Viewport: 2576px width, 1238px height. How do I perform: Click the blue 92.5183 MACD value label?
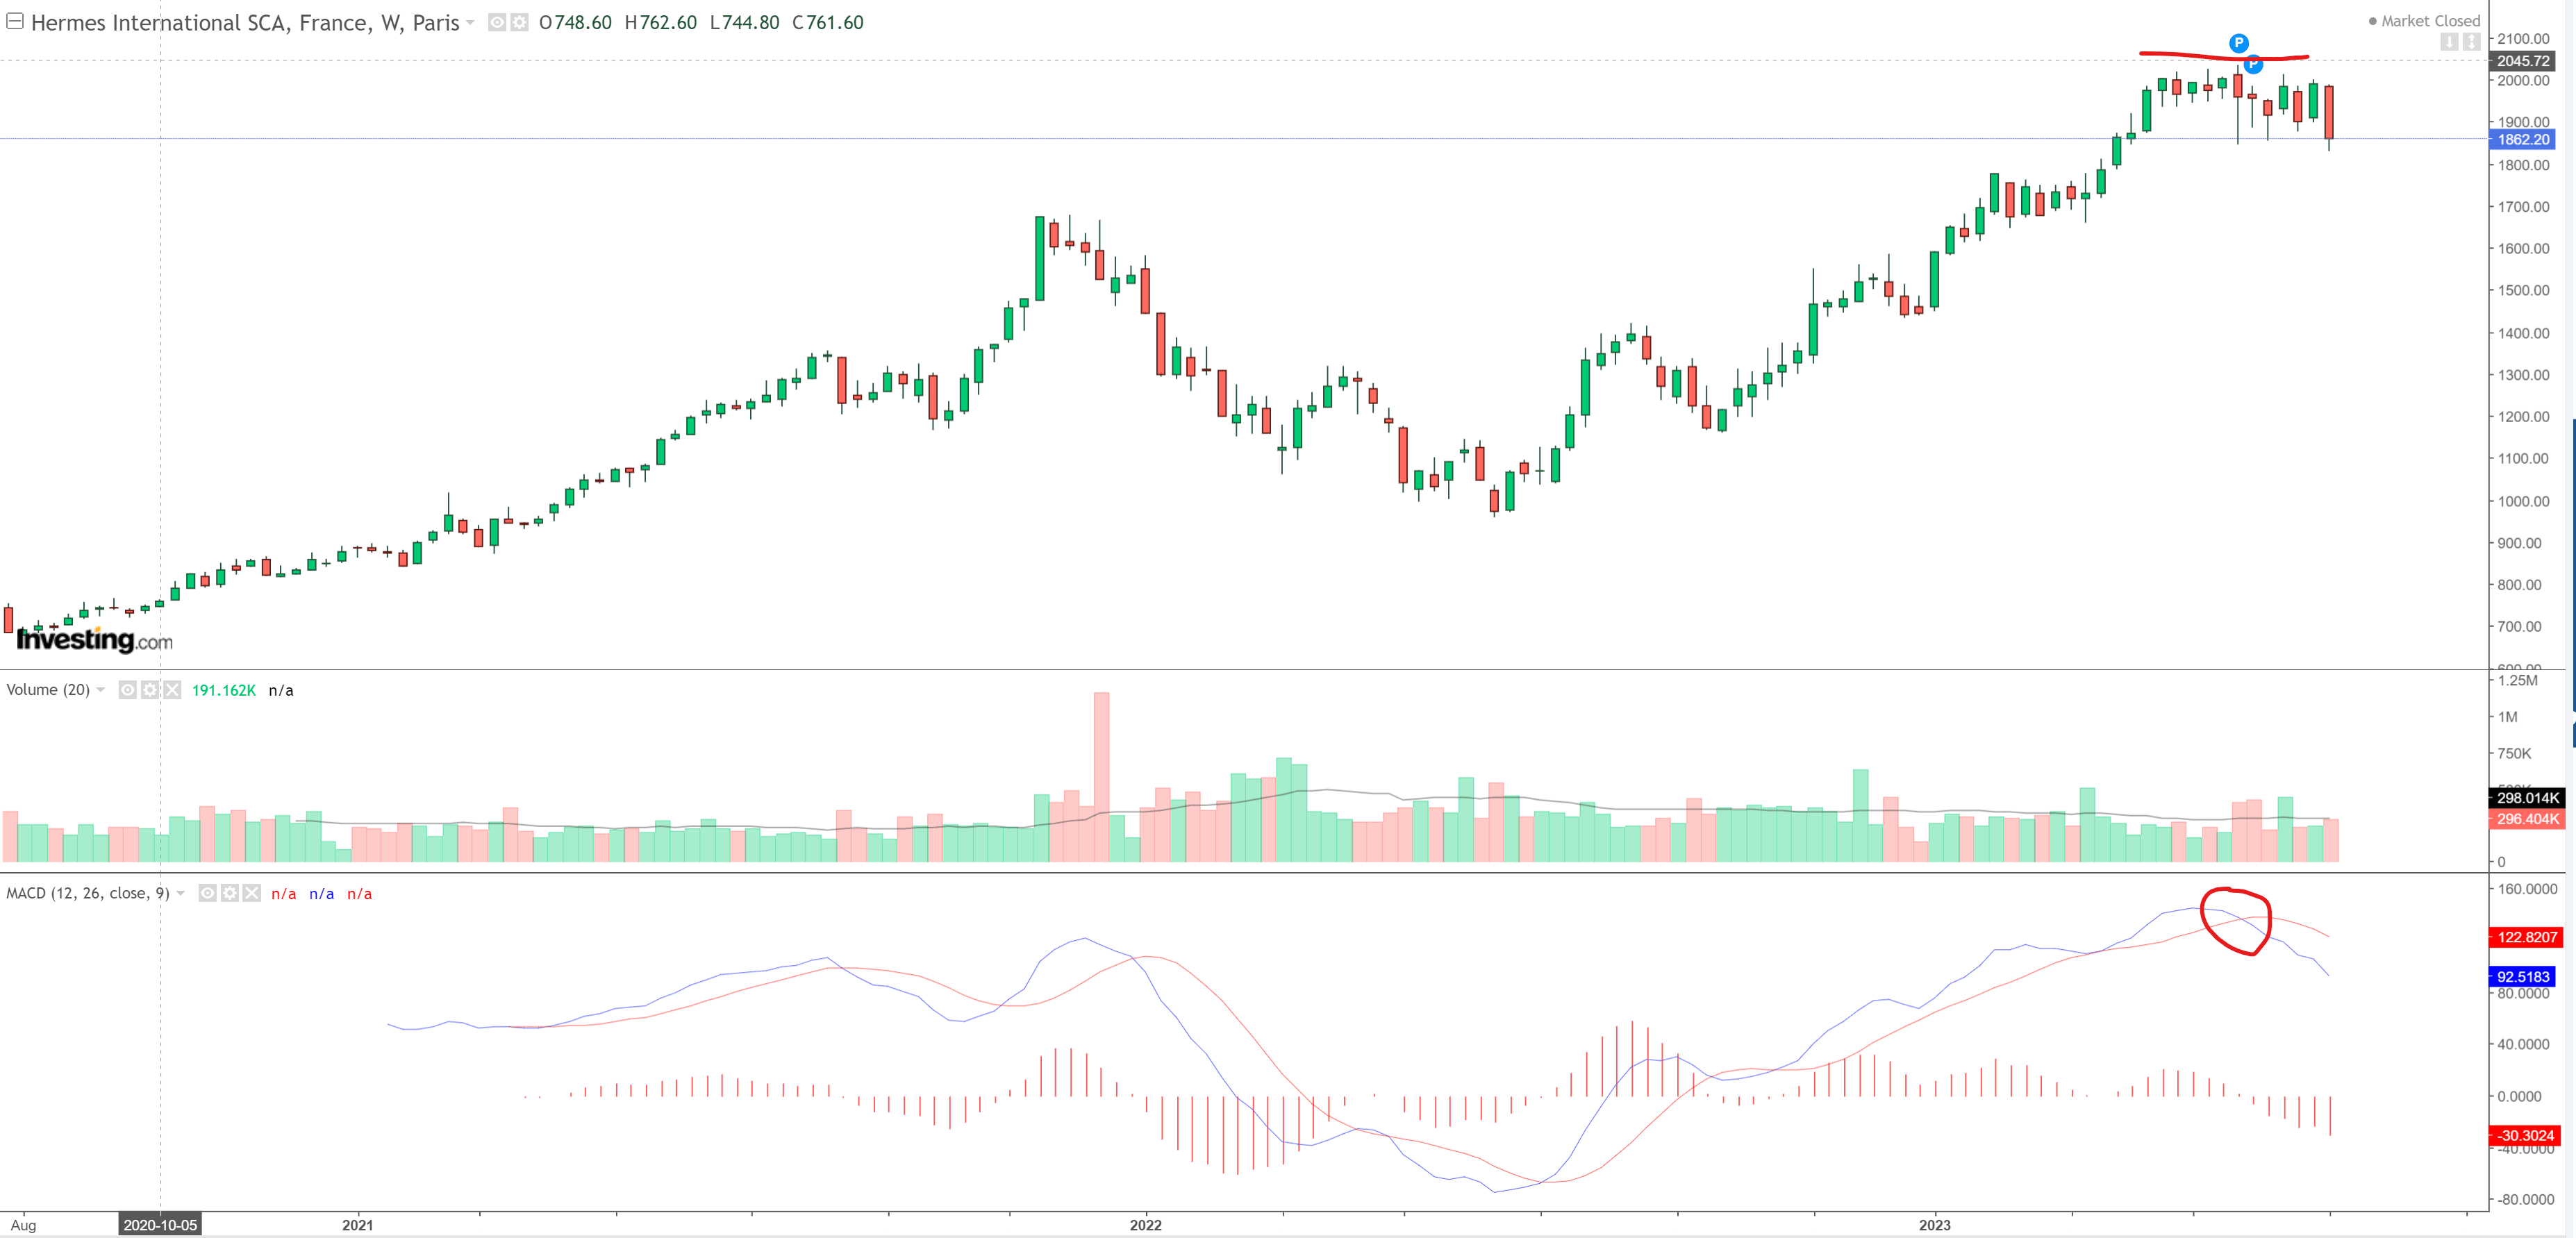pos(2522,977)
